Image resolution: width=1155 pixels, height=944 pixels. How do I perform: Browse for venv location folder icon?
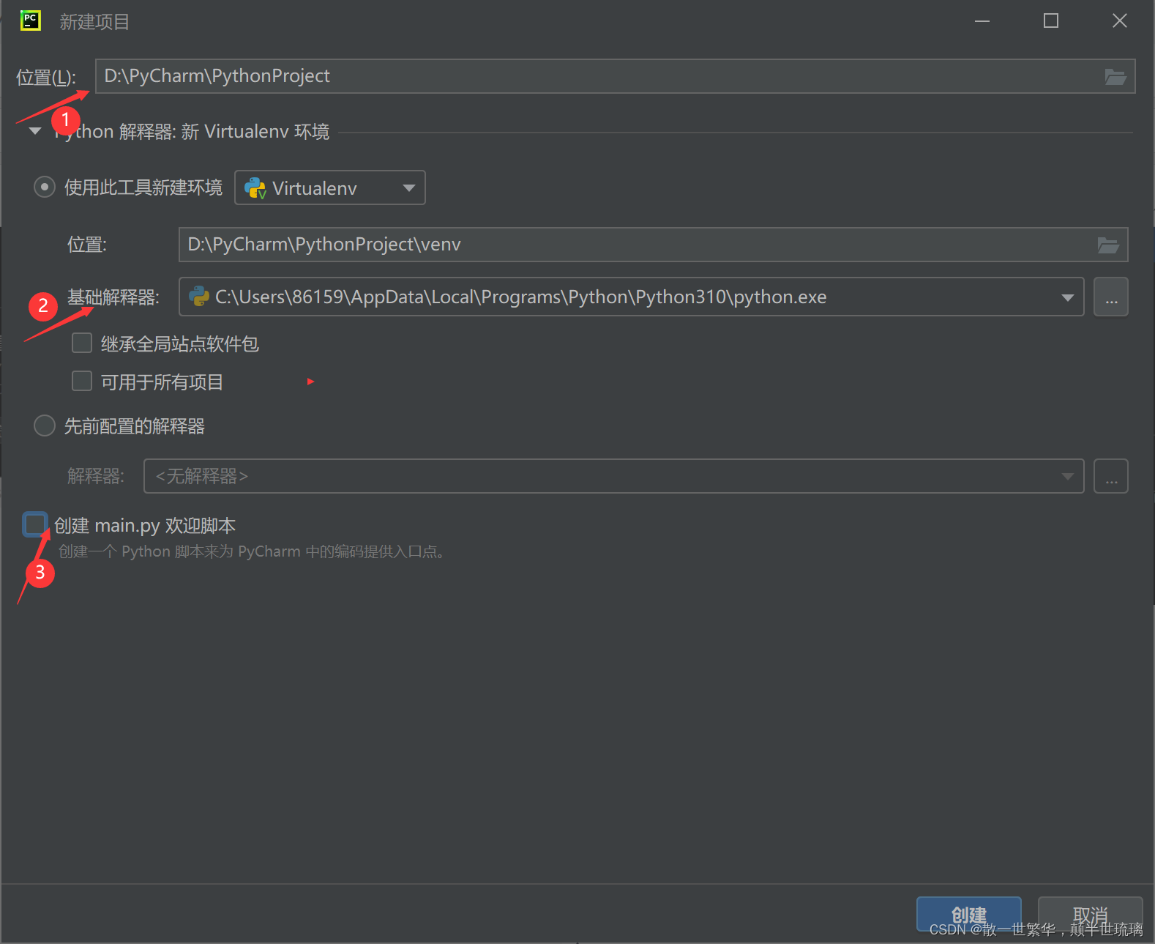1107,245
